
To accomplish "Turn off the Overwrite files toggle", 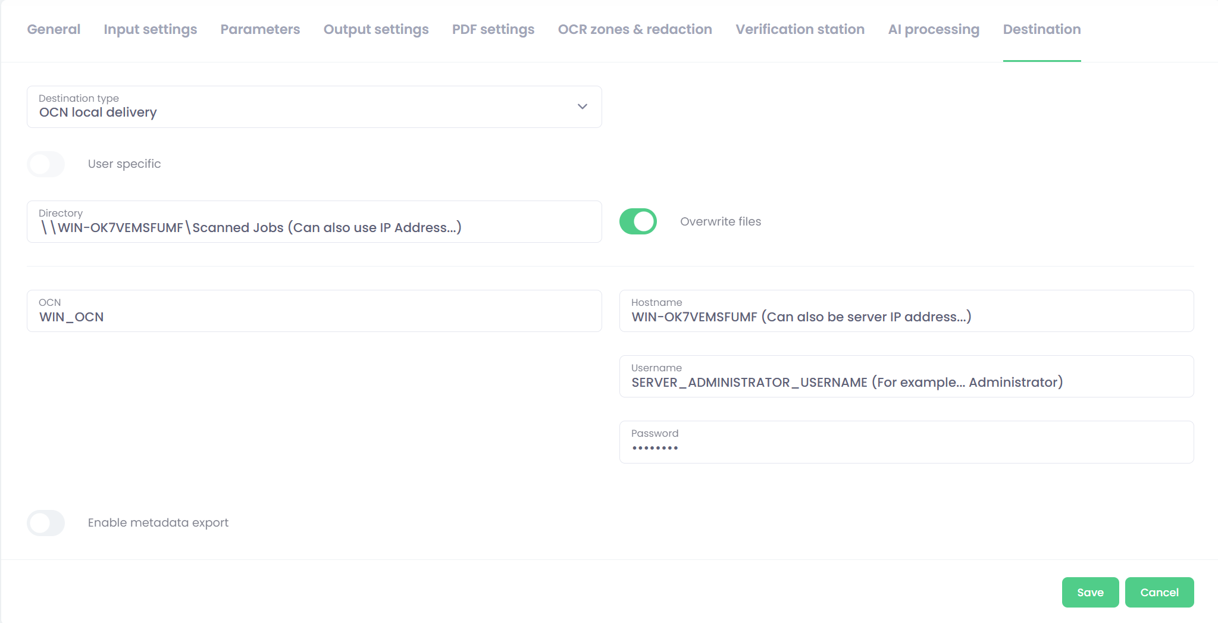I will point(638,221).
